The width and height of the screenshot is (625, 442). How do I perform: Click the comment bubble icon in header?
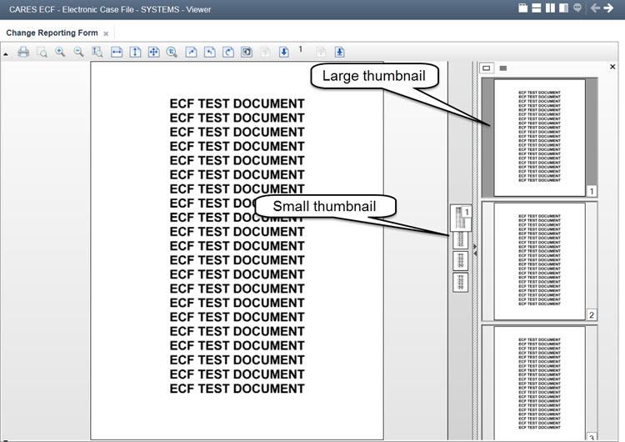pyautogui.click(x=577, y=8)
